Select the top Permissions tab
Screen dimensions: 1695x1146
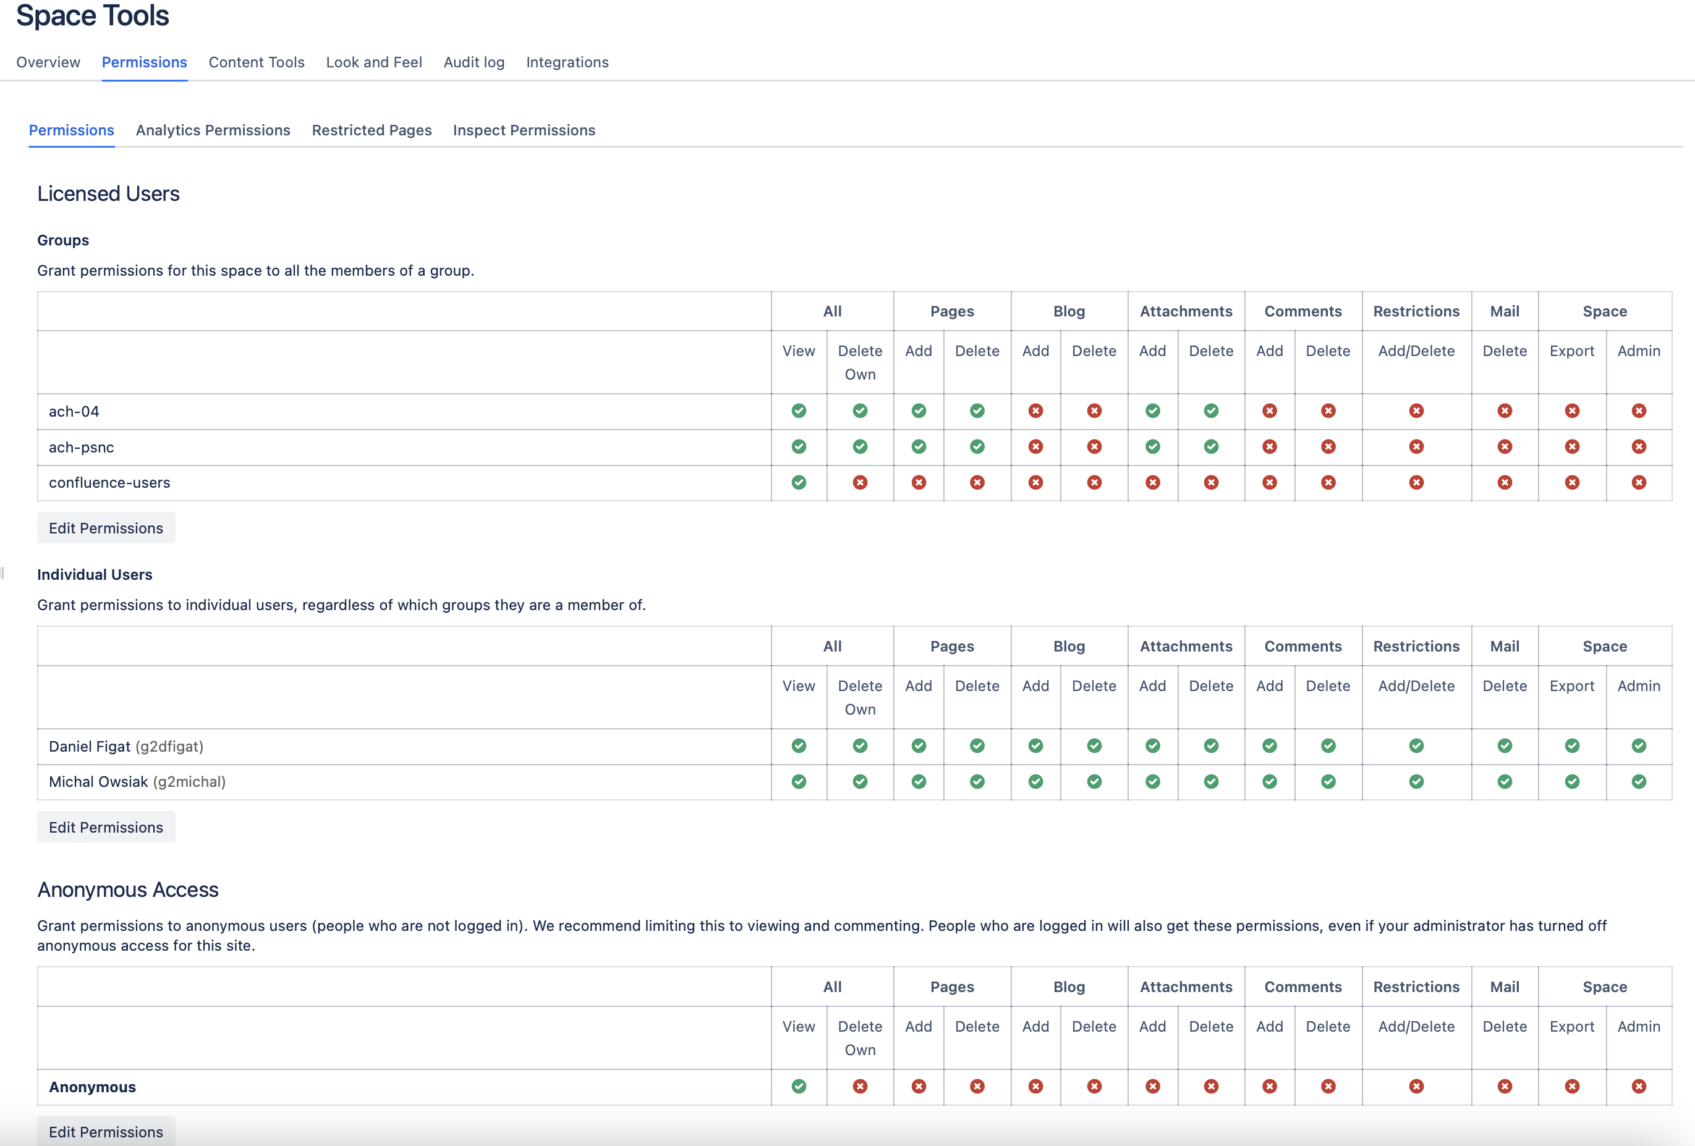coord(145,62)
